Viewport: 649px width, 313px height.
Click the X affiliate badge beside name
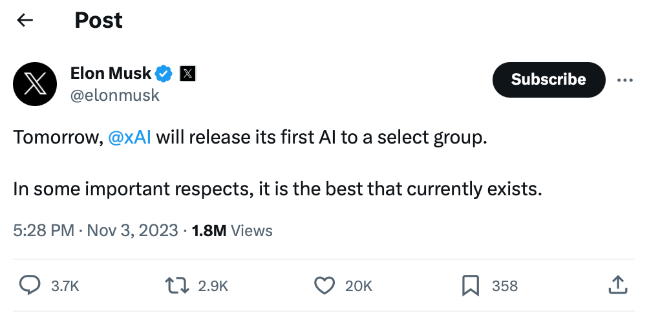tap(187, 74)
